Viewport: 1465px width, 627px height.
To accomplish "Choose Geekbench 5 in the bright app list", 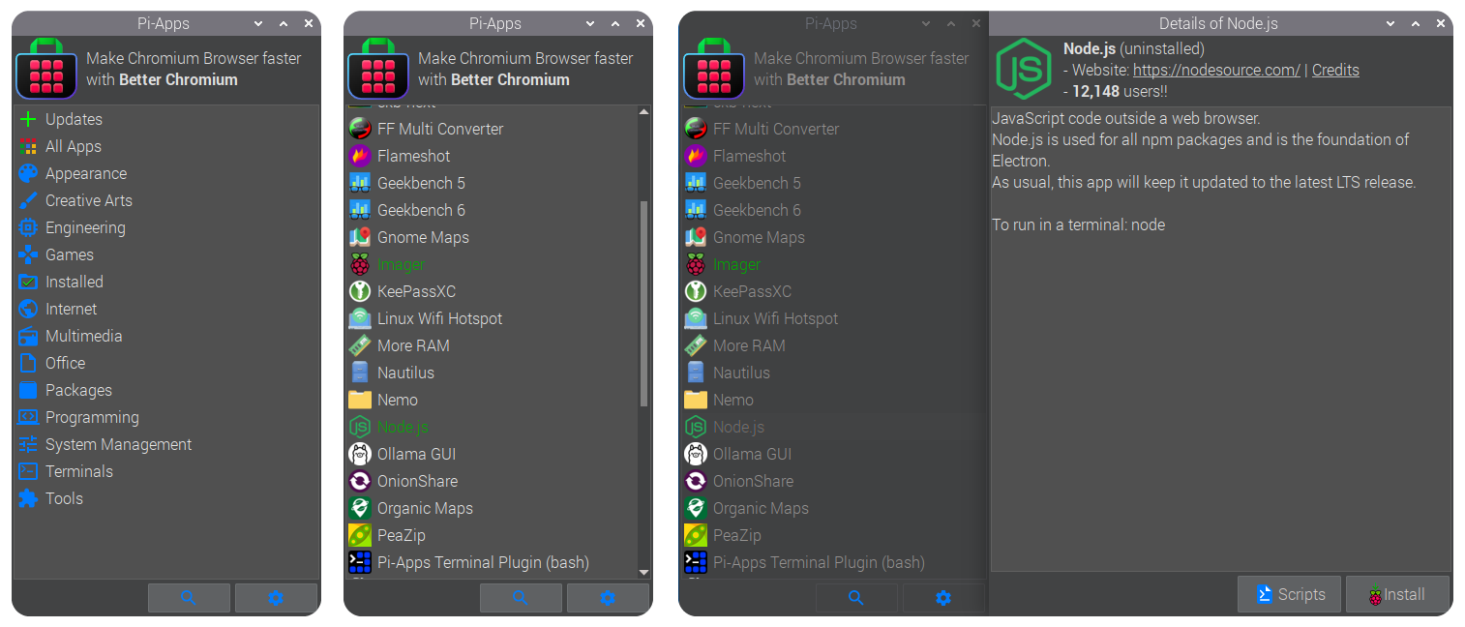I will [492, 183].
